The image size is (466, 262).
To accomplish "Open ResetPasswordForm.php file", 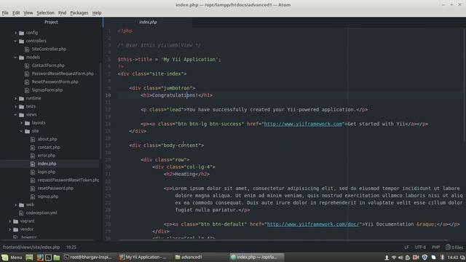I will point(55,82).
